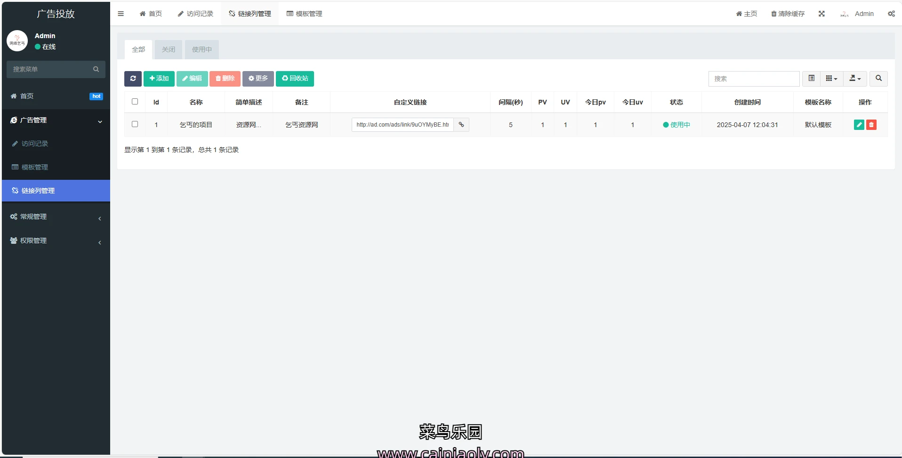This screenshot has height=458, width=902.
Task: Switch to the 关闭 filter tab
Action: [168, 49]
